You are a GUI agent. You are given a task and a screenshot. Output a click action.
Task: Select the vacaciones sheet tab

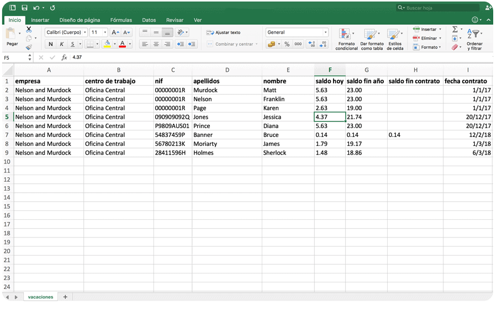[40, 297]
